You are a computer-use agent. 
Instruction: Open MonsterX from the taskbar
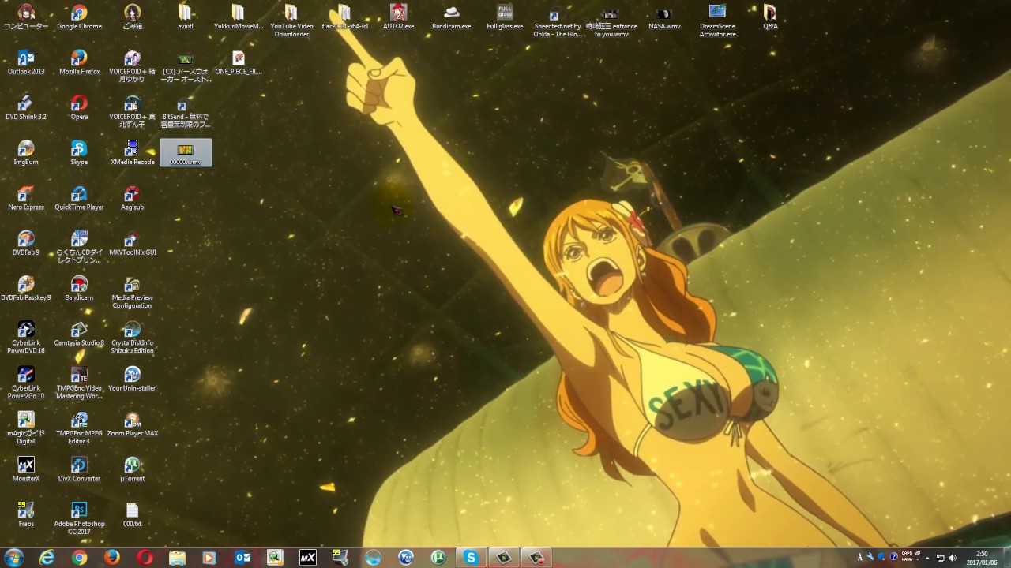(x=308, y=558)
